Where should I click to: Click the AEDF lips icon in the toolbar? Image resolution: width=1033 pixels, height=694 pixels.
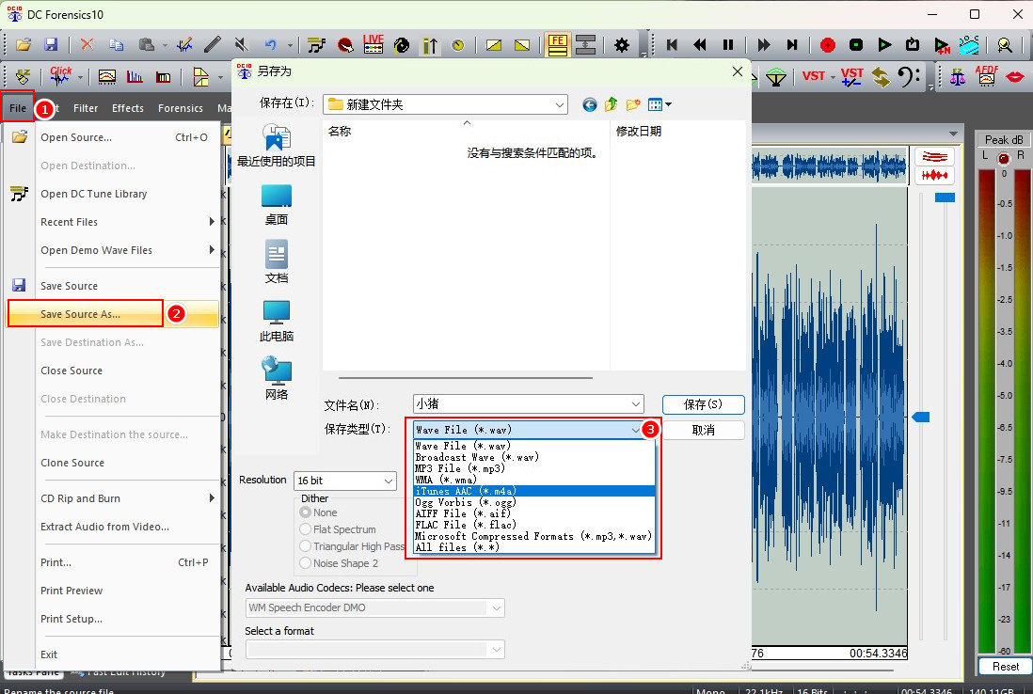[1016, 76]
